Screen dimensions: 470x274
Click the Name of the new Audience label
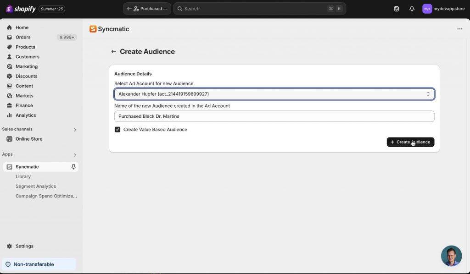(172, 106)
